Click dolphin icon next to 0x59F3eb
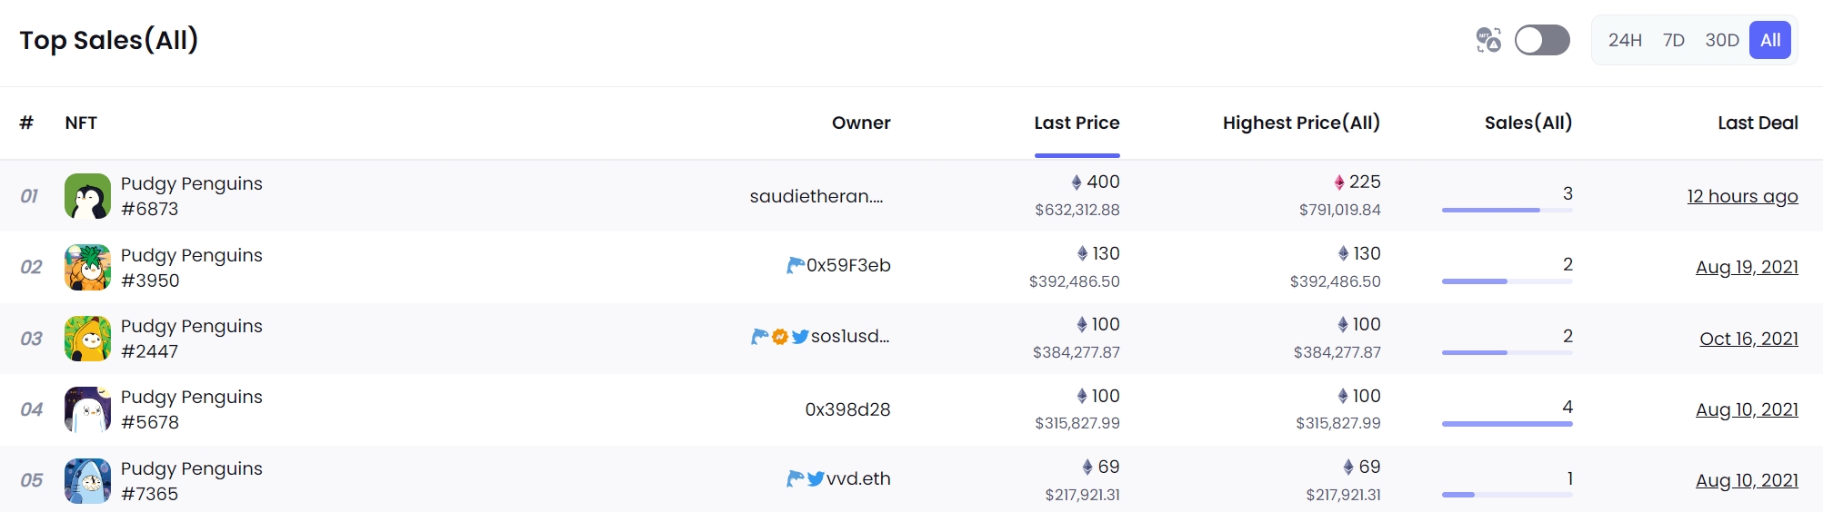Image resolution: width=1823 pixels, height=512 pixels. 795,265
